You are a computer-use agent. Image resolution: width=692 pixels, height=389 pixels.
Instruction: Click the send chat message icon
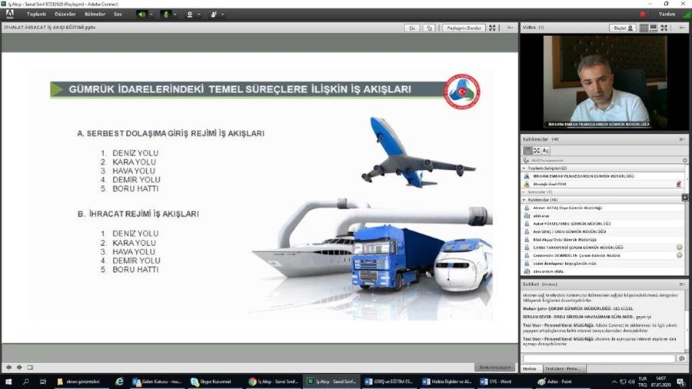[x=681, y=358]
